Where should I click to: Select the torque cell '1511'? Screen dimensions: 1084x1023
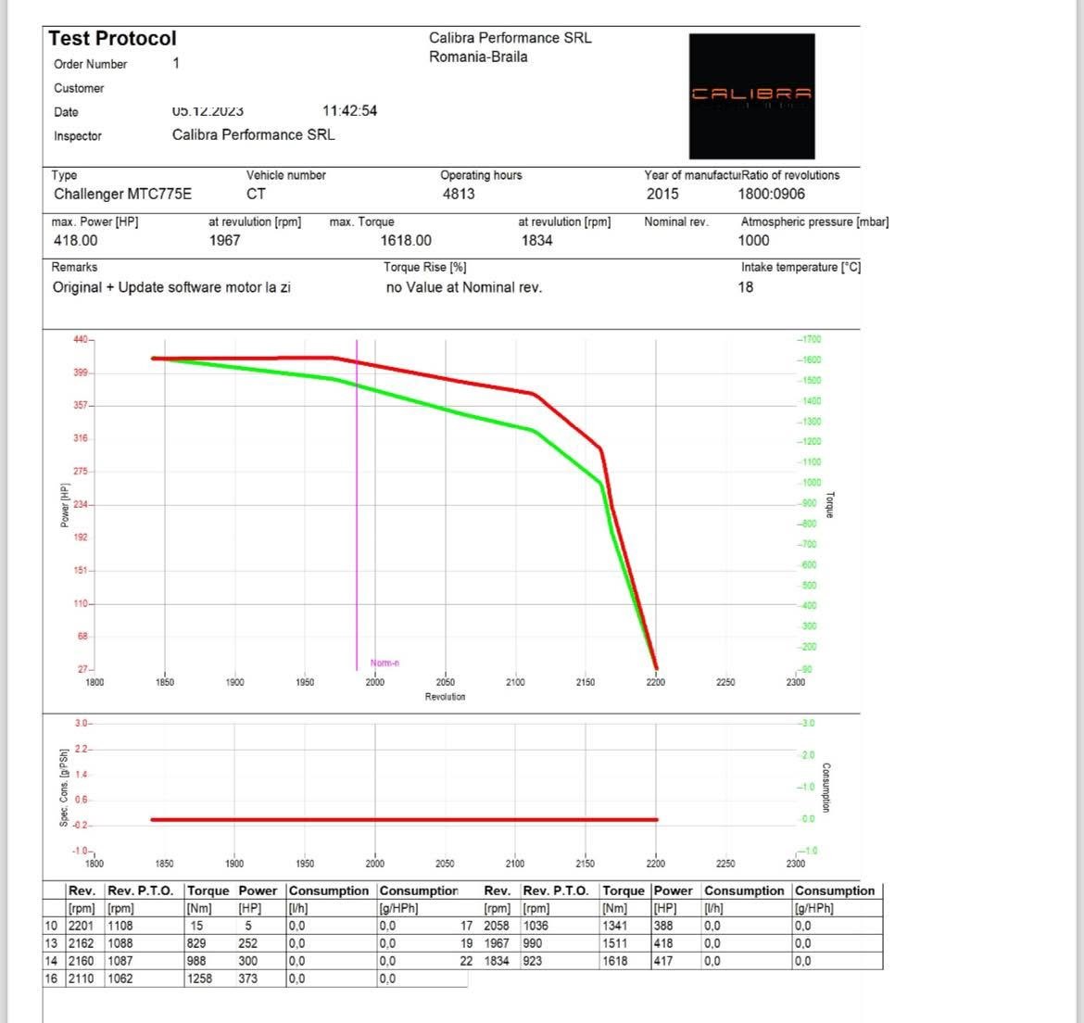tap(614, 943)
